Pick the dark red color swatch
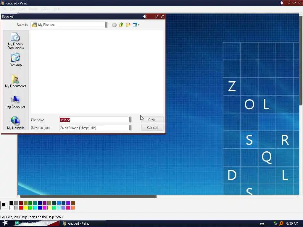The width and height of the screenshot is (303, 227). 21,203
